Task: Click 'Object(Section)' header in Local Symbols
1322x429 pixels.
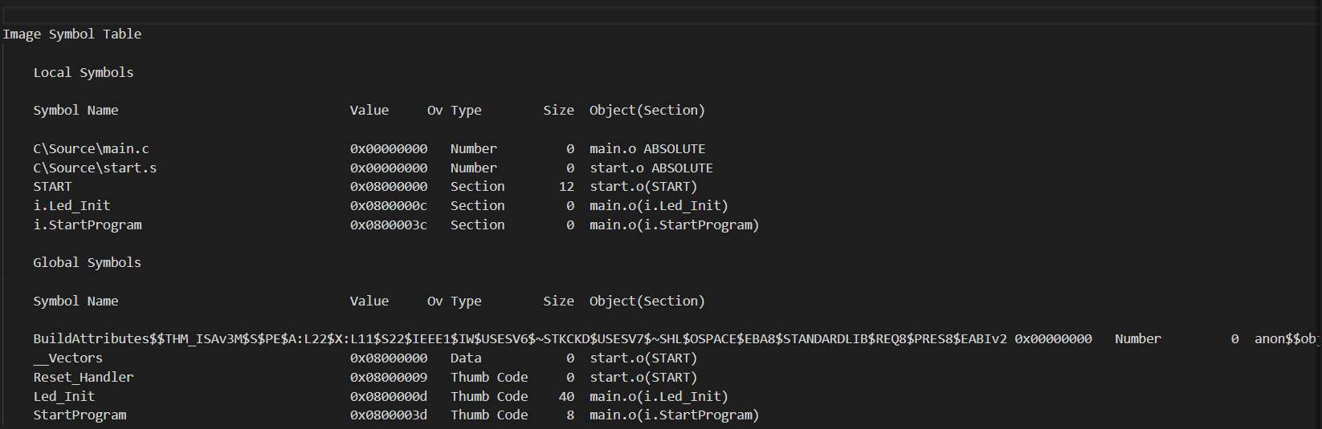Action: (x=647, y=110)
